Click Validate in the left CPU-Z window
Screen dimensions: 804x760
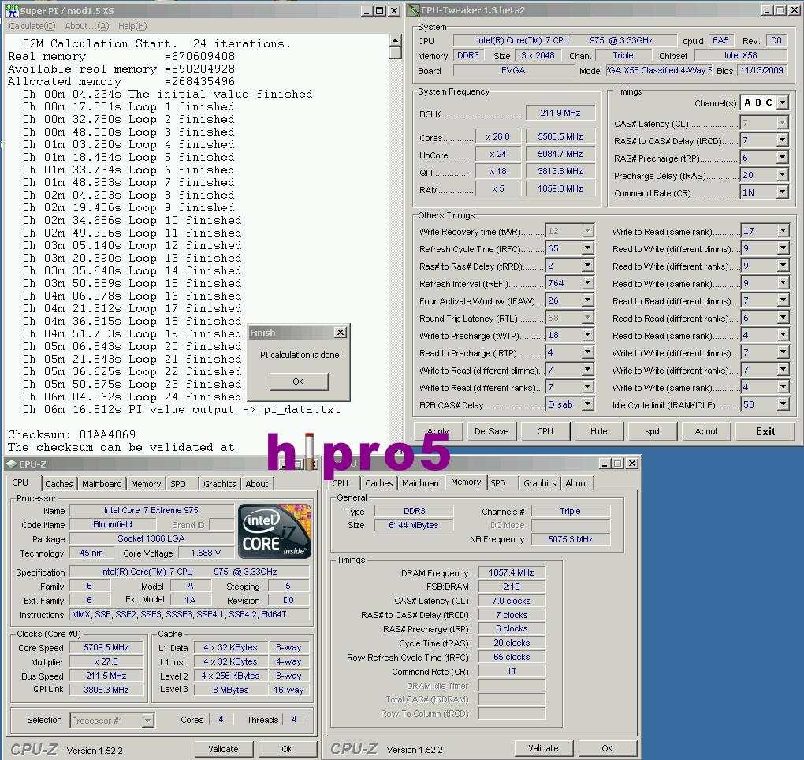pos(223,749)
